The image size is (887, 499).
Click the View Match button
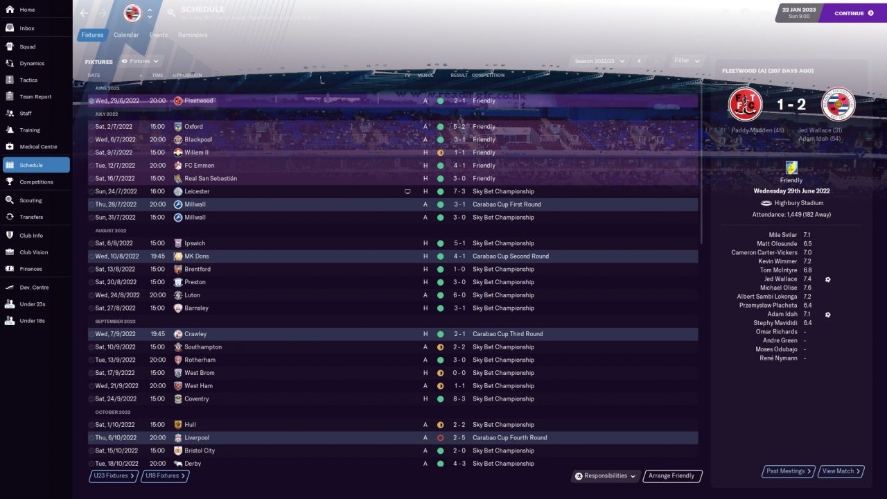click(x=841, y=471)
